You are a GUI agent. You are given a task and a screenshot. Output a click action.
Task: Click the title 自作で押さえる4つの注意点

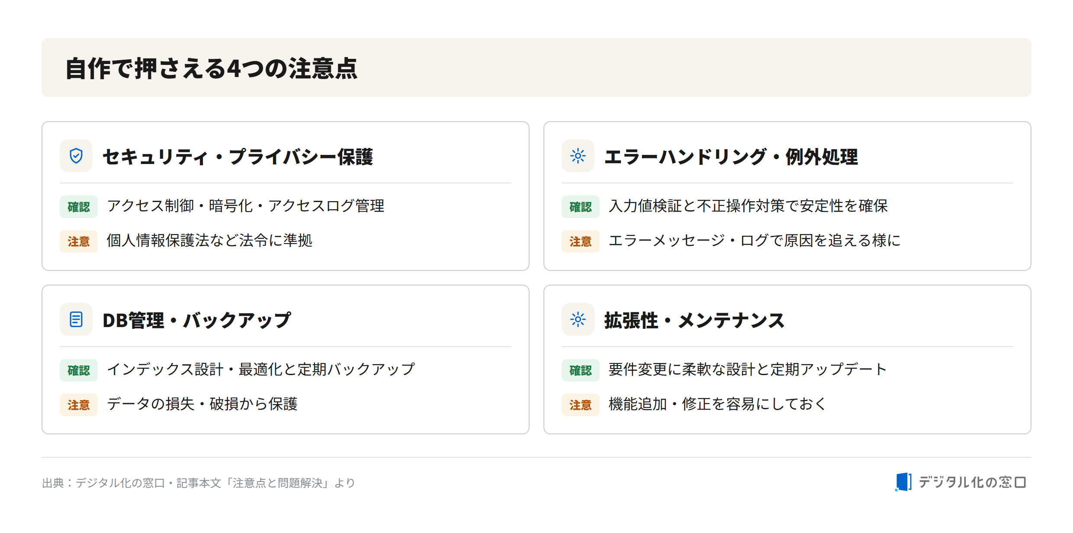[x=212, y=68]
